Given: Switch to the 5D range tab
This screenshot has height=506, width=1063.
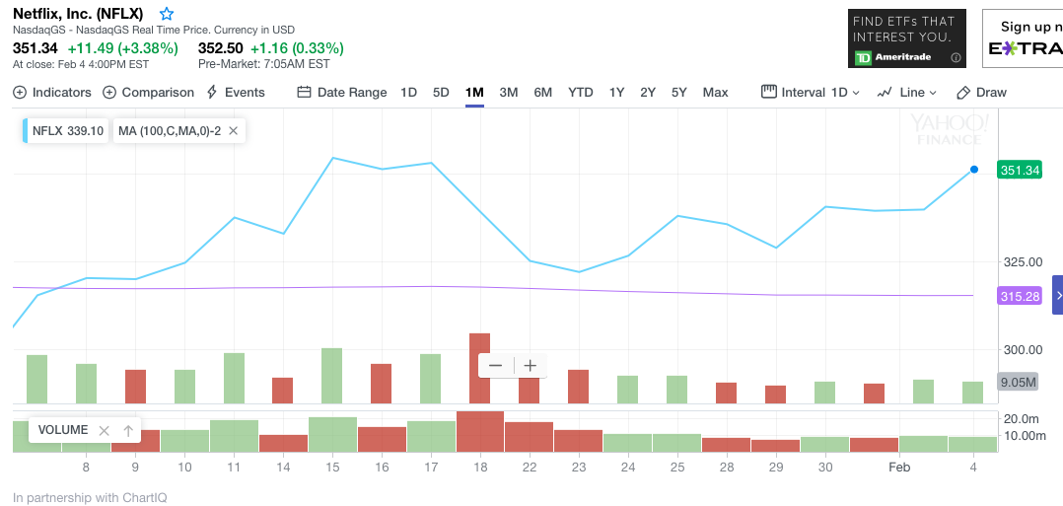Looking at the screenshot, I should pyautogui.click(x=441, y=92).
